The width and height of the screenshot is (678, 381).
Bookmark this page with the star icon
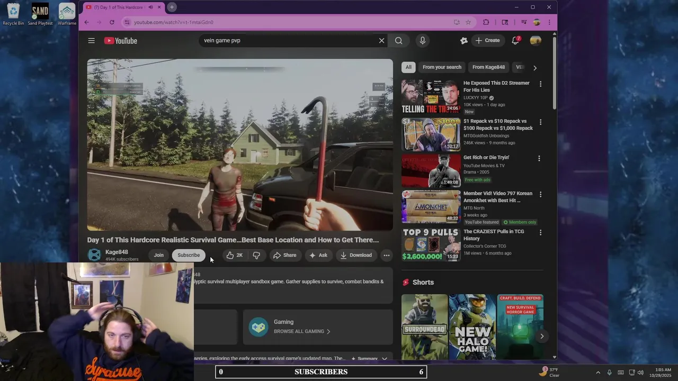coord(468,22)
